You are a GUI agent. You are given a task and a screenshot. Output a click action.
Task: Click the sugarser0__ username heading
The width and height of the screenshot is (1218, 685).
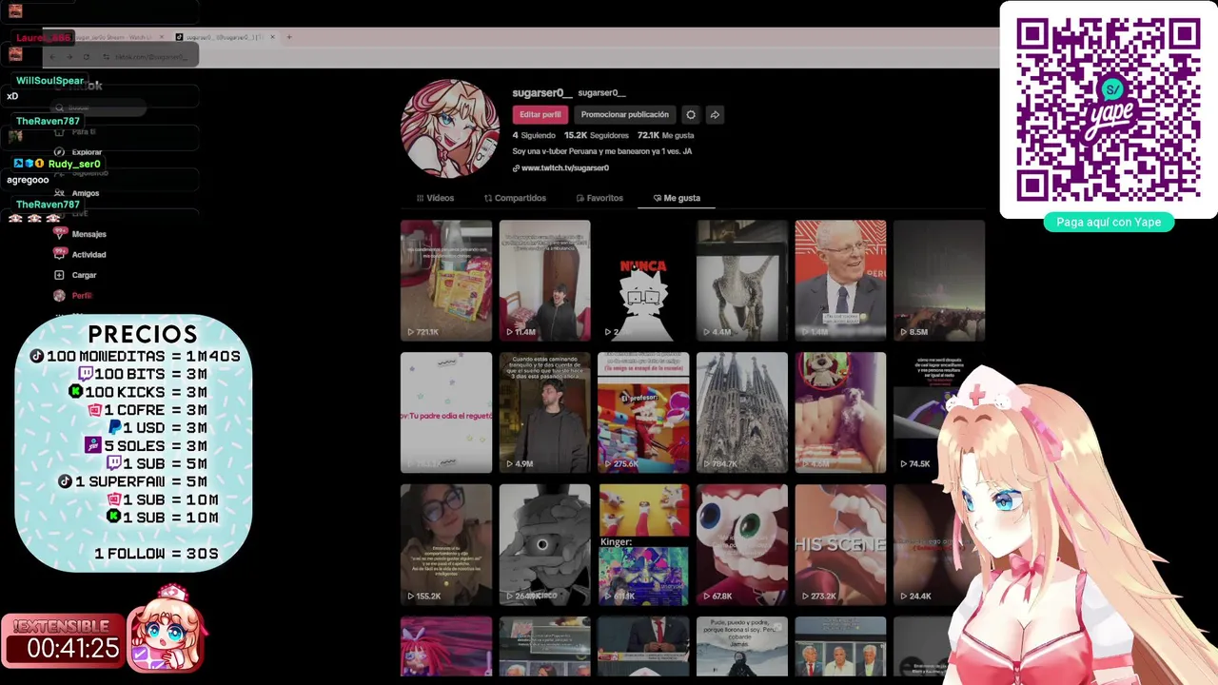point(542,93)
